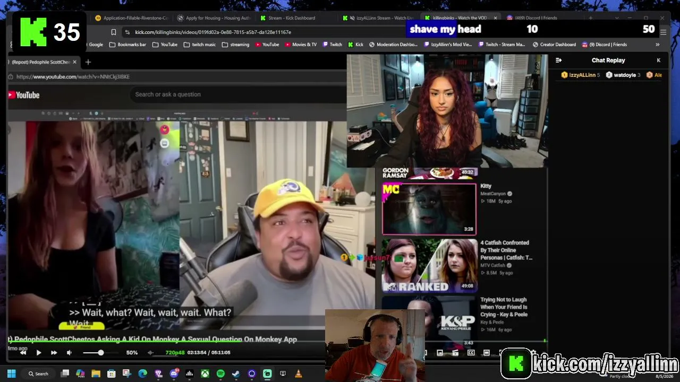This screenshot has width=680, height=382.
Task: Collapse the Chat Replay panel arrow
Action: pos(558,60)
